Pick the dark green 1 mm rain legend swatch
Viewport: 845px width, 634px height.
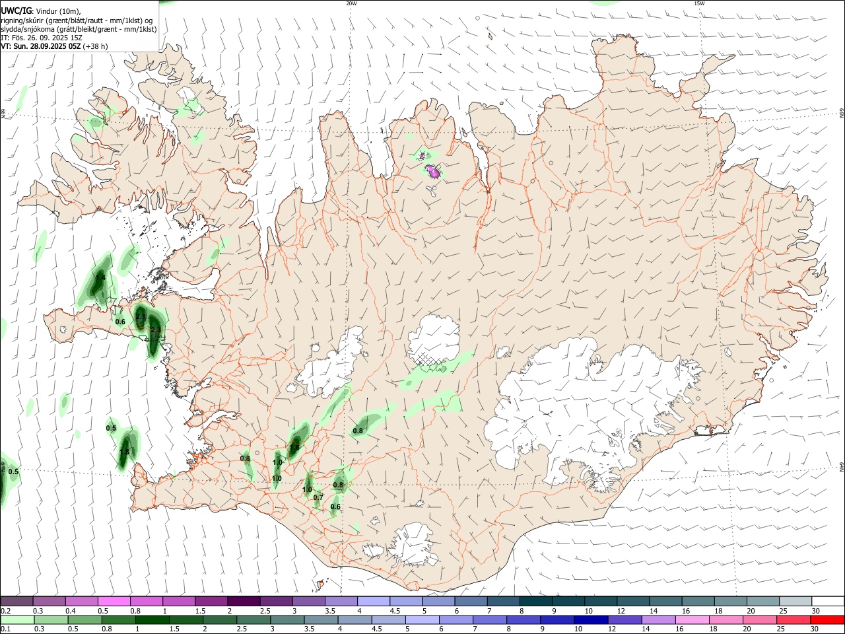pos(152,619)
